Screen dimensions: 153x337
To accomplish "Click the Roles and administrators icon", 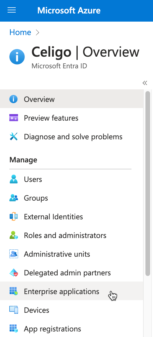I will pyautogui.click(x=14, y=235).
